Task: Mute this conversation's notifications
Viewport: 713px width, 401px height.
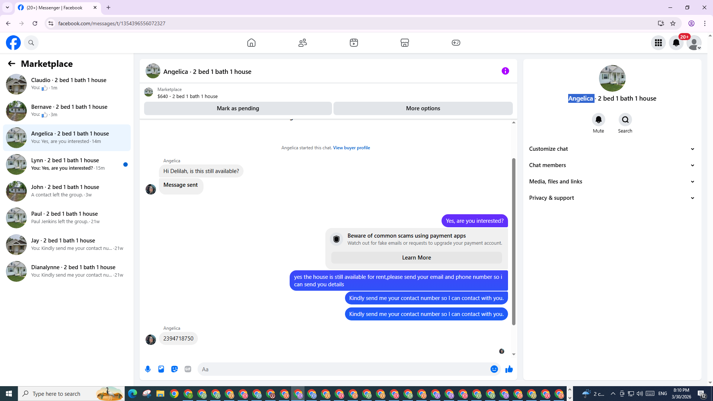Action: point(598,120)
